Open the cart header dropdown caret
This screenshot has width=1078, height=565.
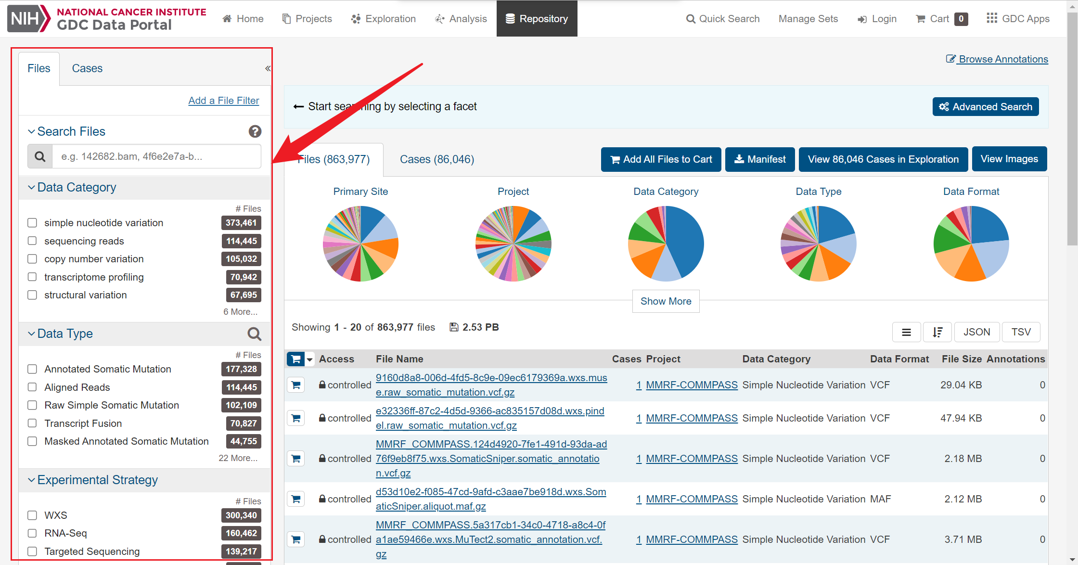pos(310,360)
